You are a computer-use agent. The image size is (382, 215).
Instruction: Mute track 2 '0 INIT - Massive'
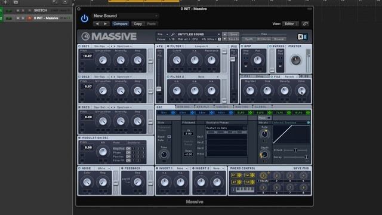[18, 18]
